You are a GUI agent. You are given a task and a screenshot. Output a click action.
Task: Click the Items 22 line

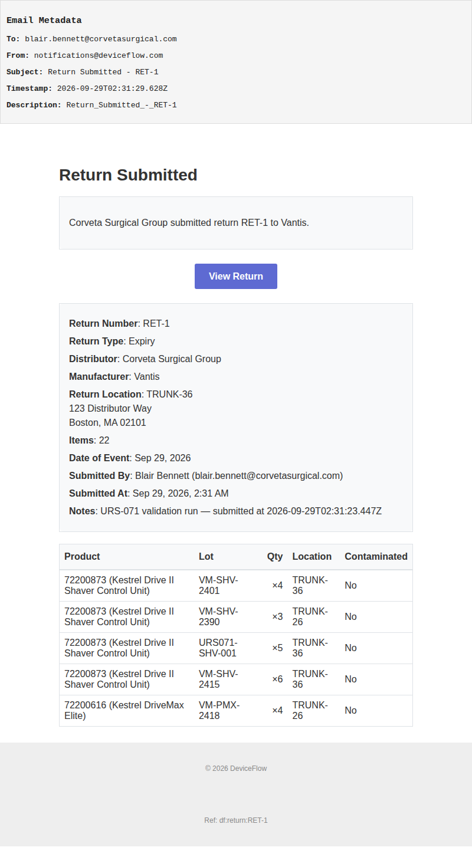[89, 440]
